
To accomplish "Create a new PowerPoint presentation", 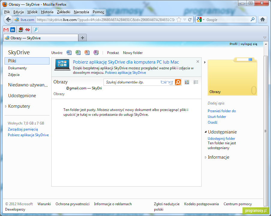I will (87, 52).
